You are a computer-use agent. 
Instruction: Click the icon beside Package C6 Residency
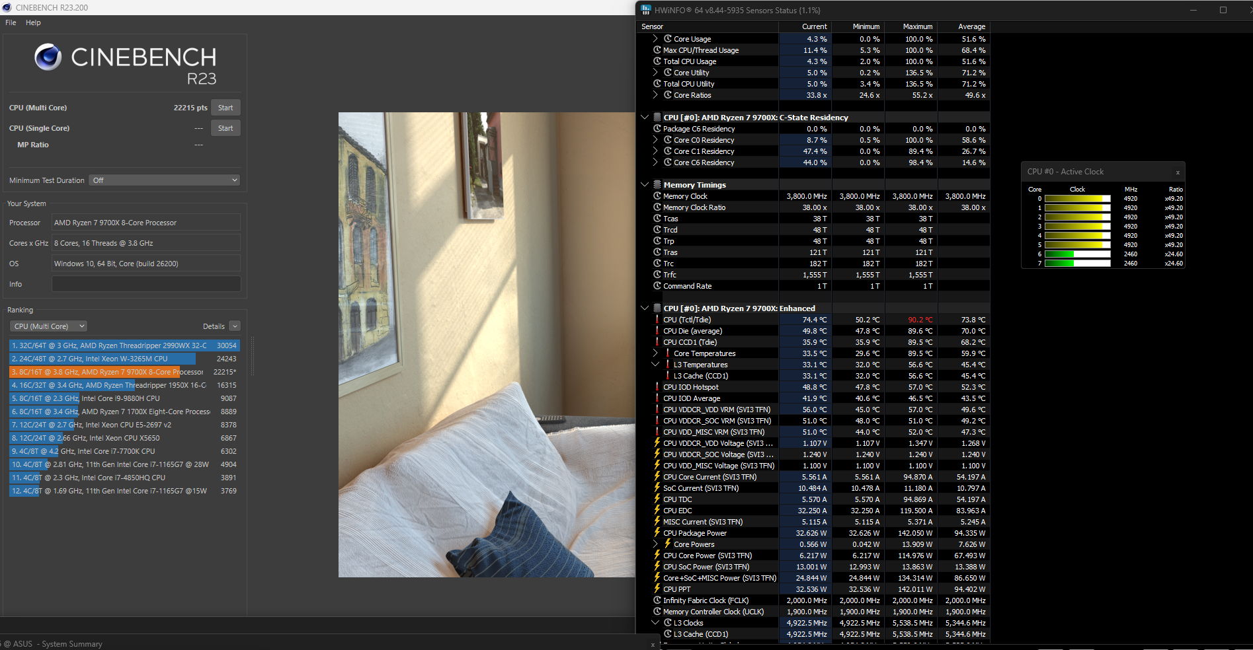click(x=657, y=128)
